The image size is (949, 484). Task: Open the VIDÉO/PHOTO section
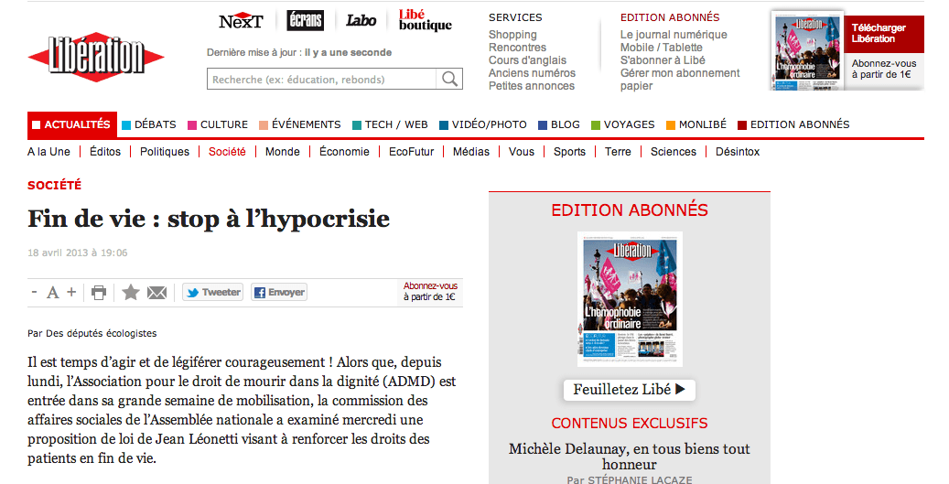483,124
